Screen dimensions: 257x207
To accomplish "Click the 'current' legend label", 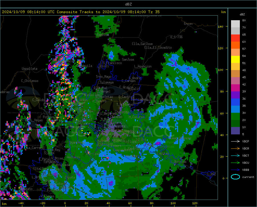I will 248,177.
